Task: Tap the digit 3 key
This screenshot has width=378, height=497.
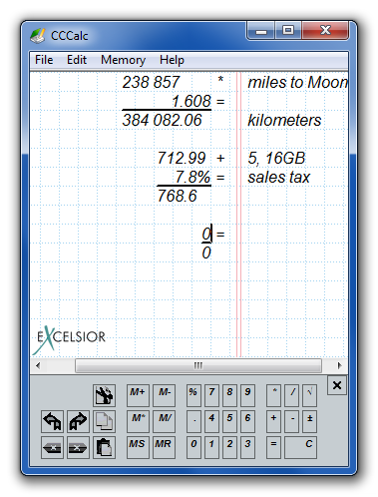Action: 247,447
